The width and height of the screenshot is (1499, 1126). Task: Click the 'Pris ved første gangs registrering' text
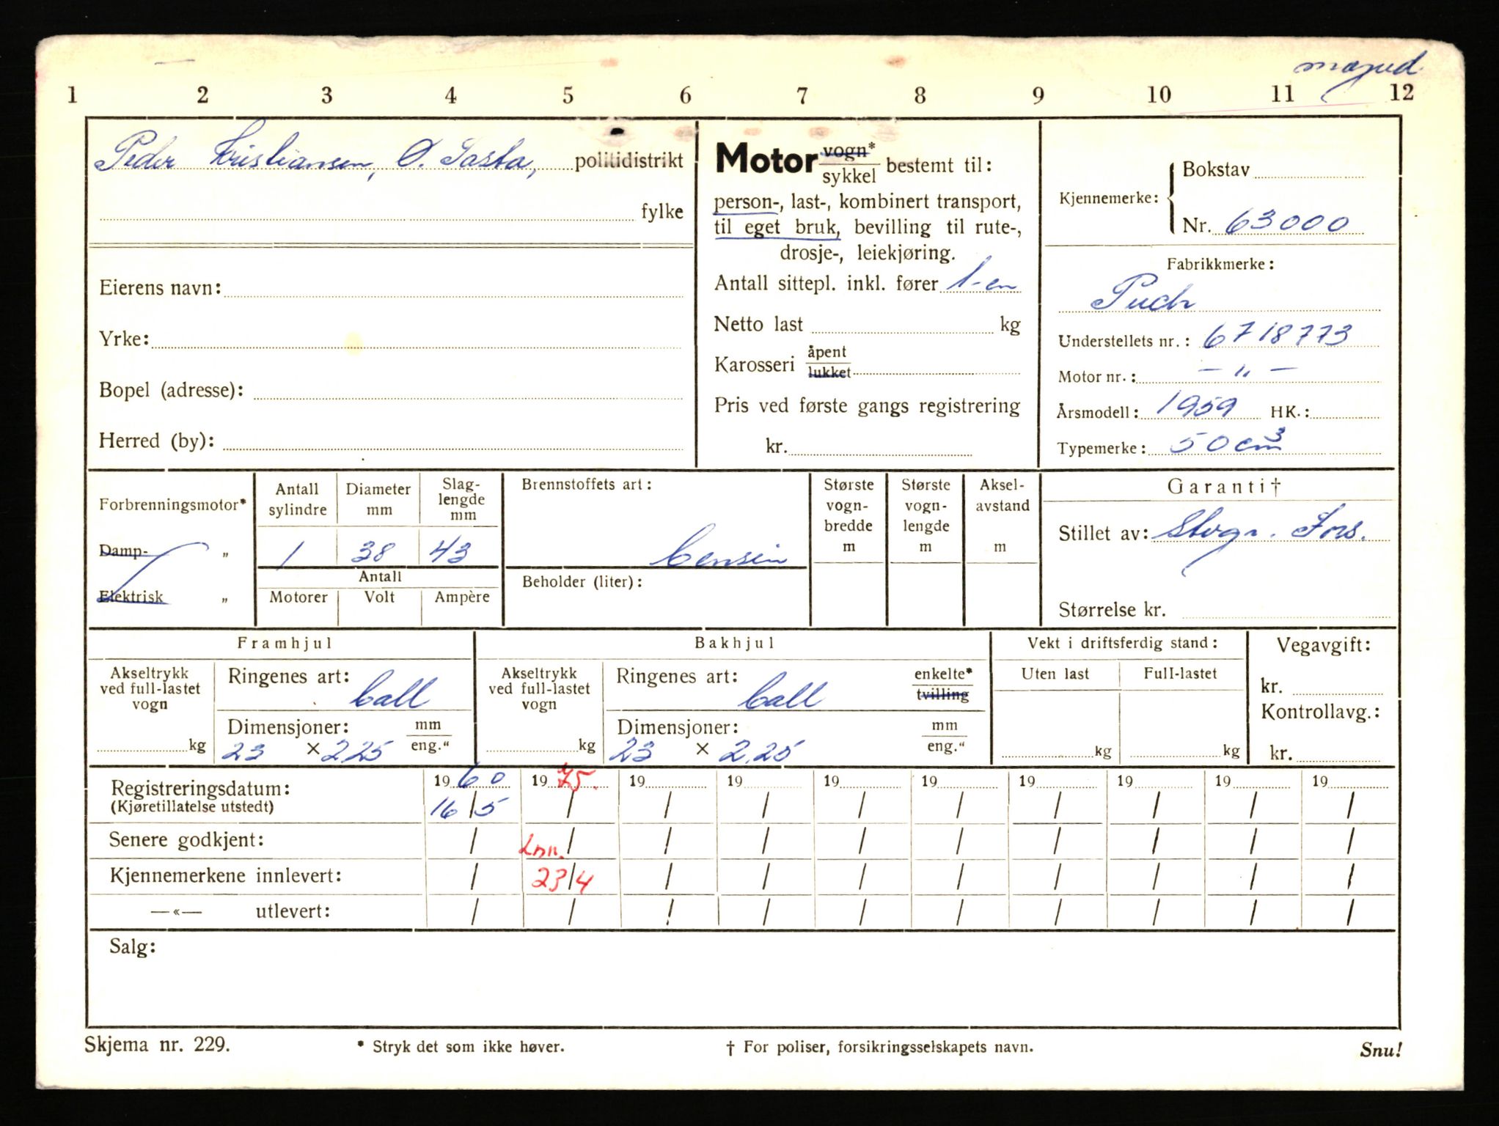(867, 406)
